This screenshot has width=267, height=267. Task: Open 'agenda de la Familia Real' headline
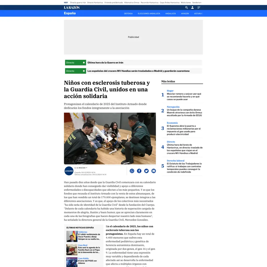89,250
